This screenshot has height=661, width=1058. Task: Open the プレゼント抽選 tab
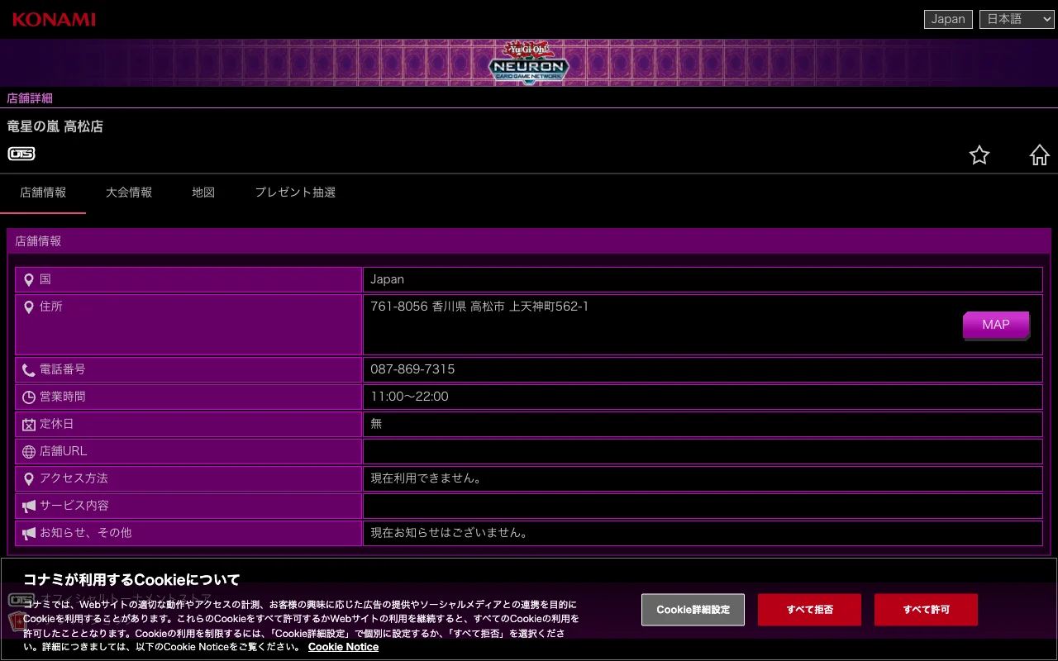coord(295,193)
